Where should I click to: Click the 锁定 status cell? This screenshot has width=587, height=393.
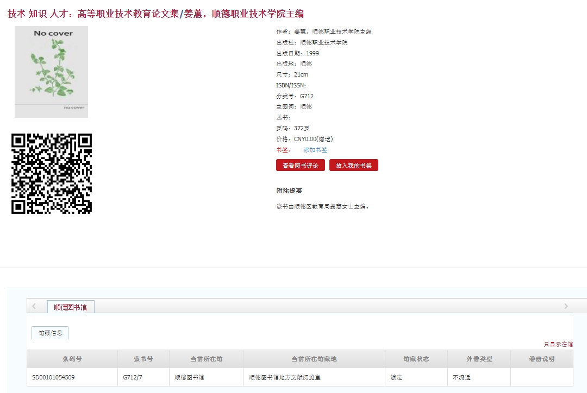(416, 377)
